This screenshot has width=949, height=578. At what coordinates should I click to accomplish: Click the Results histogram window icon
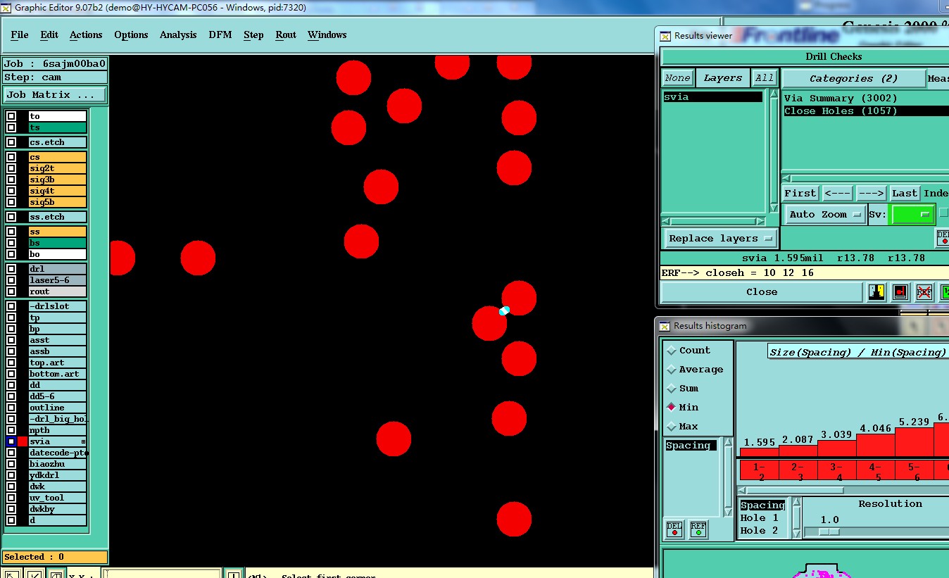[665, 326]
